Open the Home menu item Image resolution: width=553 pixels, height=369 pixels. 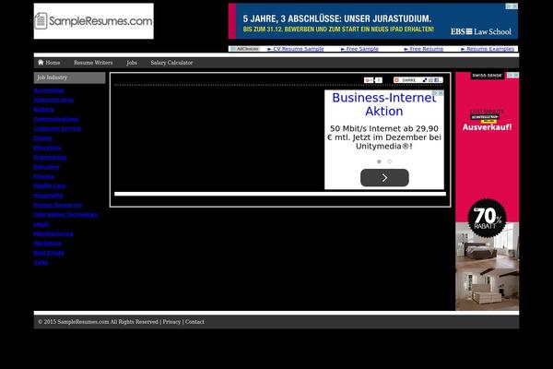(x=49, y=63)
